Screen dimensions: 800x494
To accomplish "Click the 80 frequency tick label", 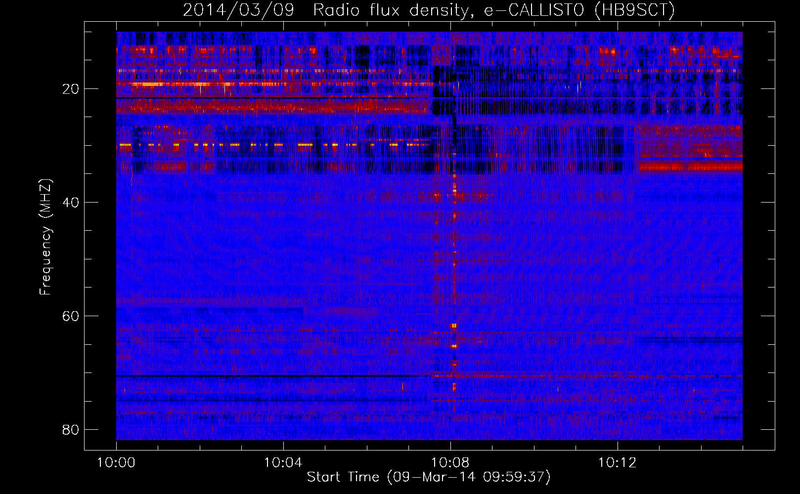I will point(71,430).
